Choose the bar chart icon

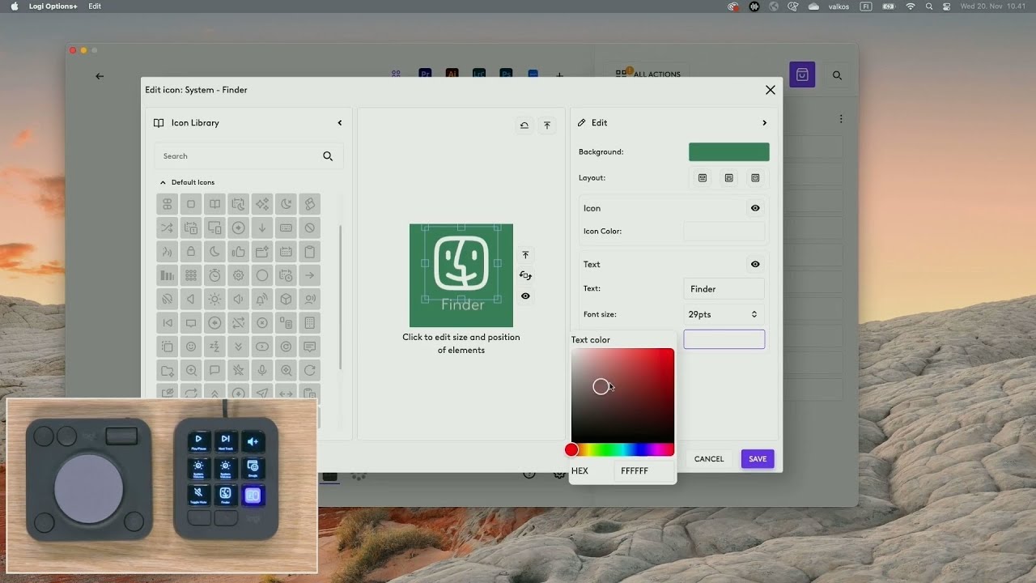point(168,275)
